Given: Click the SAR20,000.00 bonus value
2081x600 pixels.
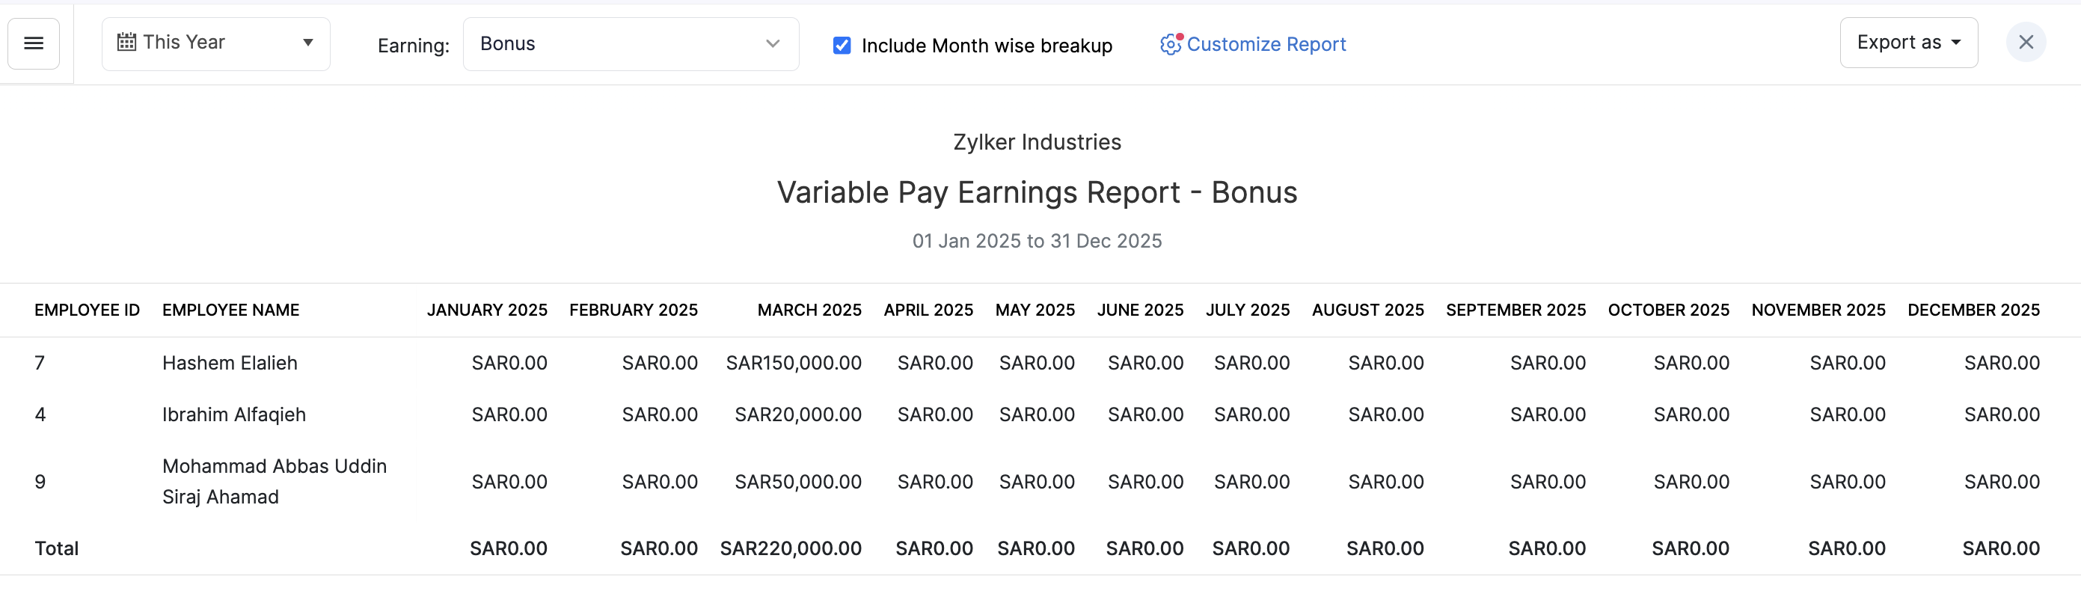Looking at the screenshot, I should 797,415.
